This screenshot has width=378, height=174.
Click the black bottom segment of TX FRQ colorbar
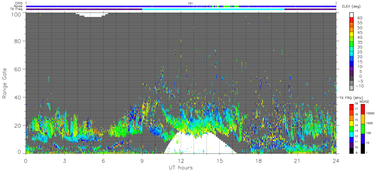coord(352,150)
